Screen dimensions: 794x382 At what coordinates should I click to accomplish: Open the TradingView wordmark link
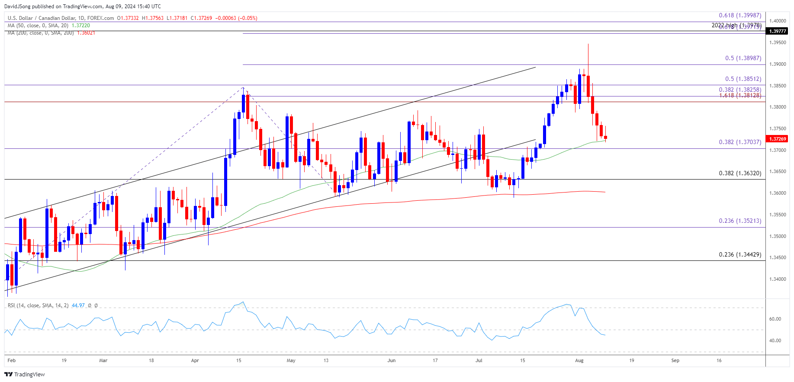point(29,374)
